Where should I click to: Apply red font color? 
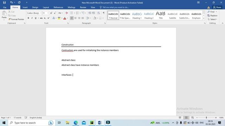pyautogui.click(x=65, y=18)
